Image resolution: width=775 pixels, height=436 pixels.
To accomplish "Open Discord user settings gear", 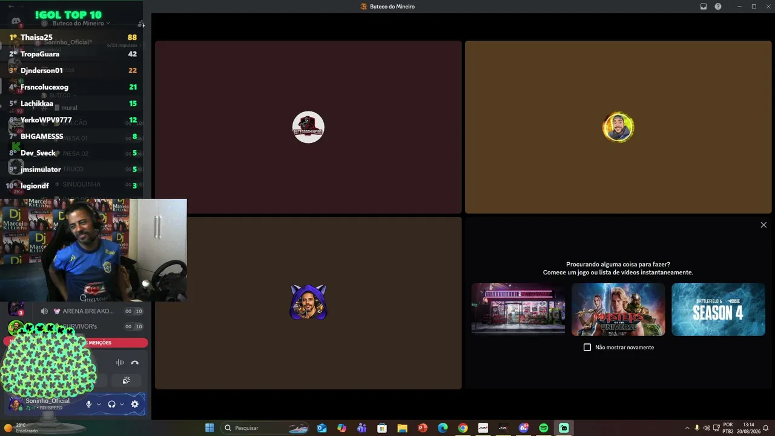I will point(135,404).
